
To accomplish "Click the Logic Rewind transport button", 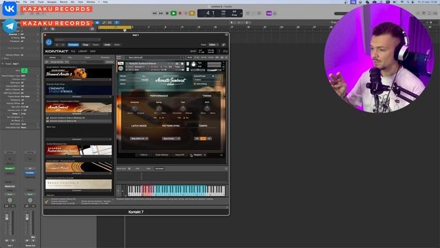I will (154, 13).
